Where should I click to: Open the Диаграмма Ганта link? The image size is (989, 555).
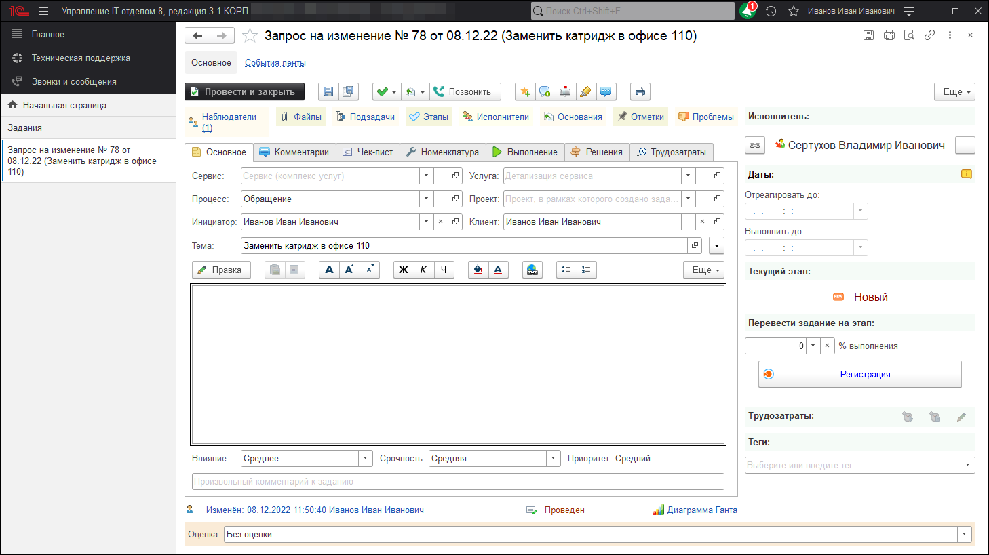point(701,510)
